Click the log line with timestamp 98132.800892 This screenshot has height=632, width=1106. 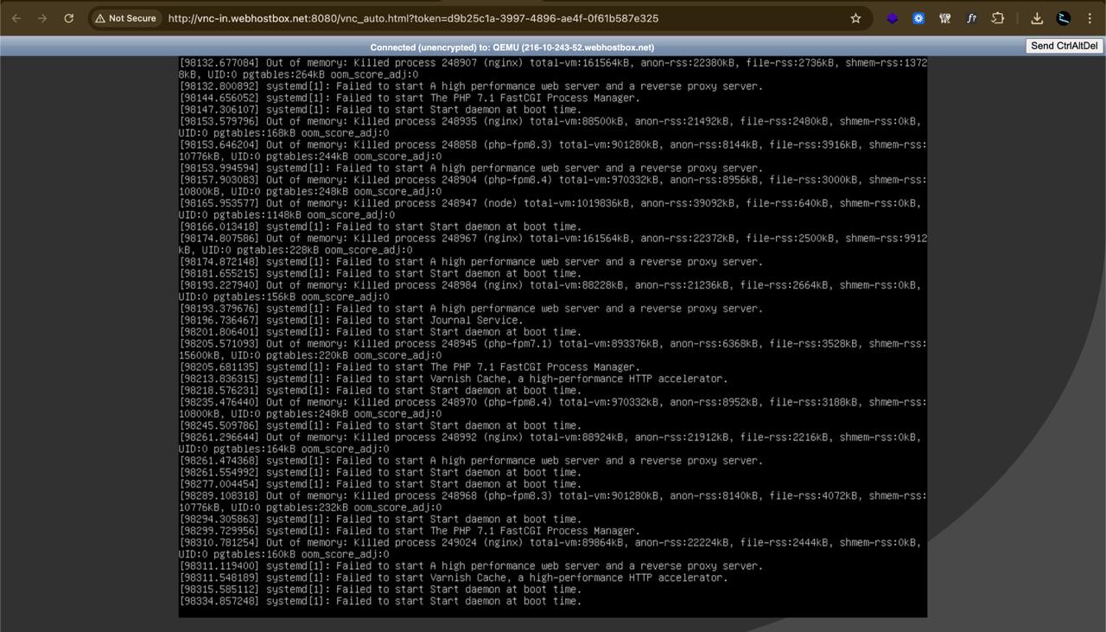click(x=471, y=86)
